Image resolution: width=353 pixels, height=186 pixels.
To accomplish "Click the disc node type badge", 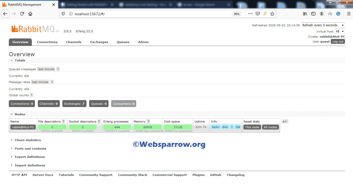I will pyautogui.click(x=225, y=127).
